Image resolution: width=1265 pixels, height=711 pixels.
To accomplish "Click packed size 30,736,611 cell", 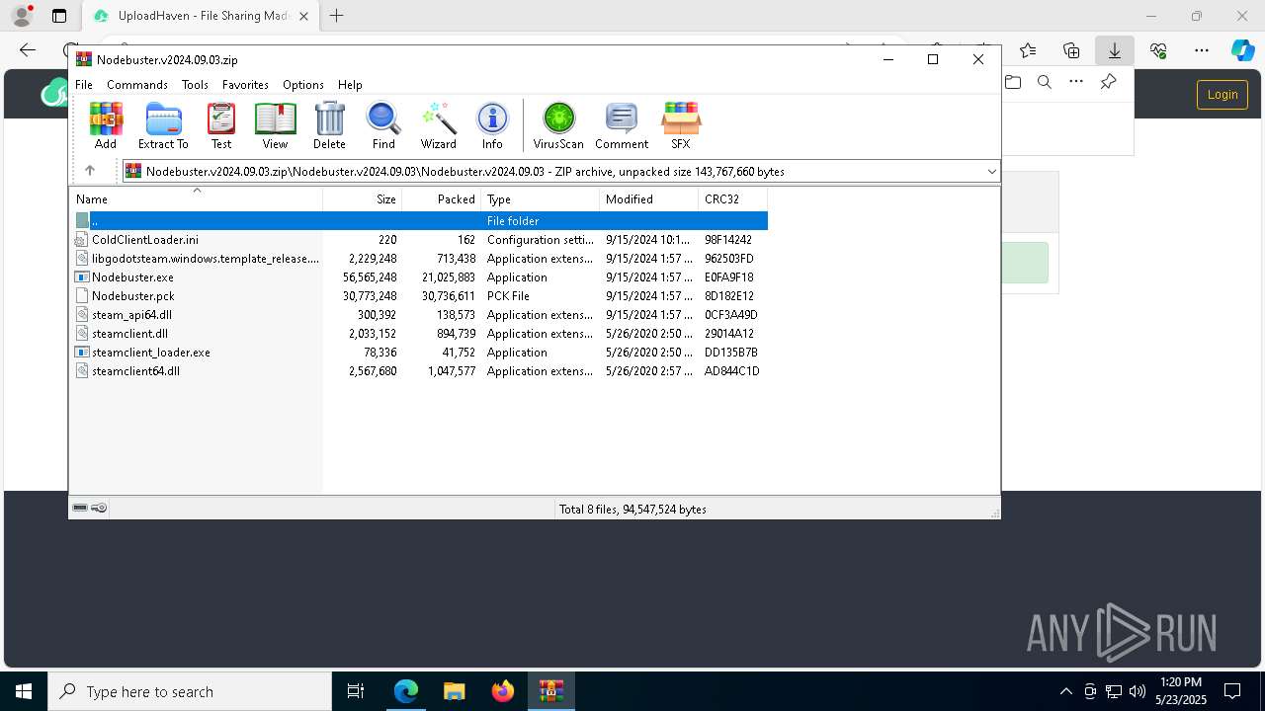I will pos(449,296).
